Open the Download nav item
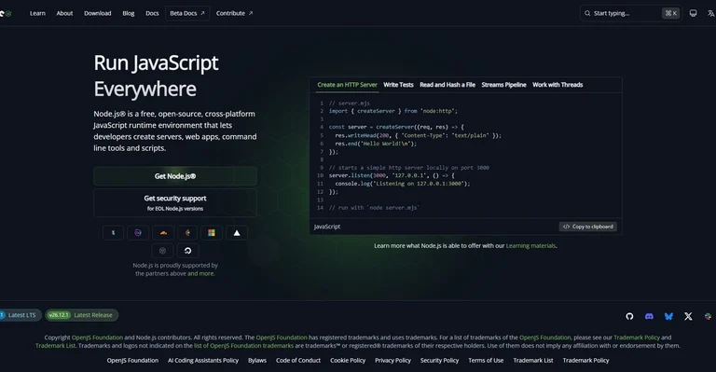 (98, 13)
